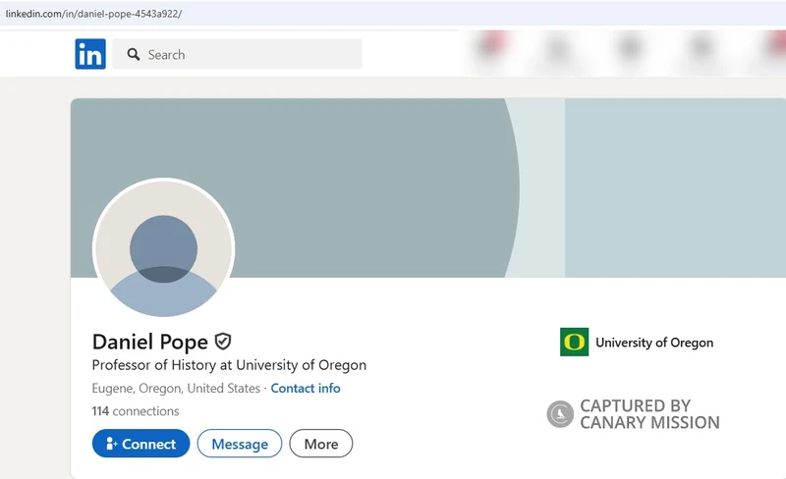Image resolution: width=786 pixels, height=479 pixels.
Task: Click into the Search input field
Action: pyautogui.click(x=237, y=54)
